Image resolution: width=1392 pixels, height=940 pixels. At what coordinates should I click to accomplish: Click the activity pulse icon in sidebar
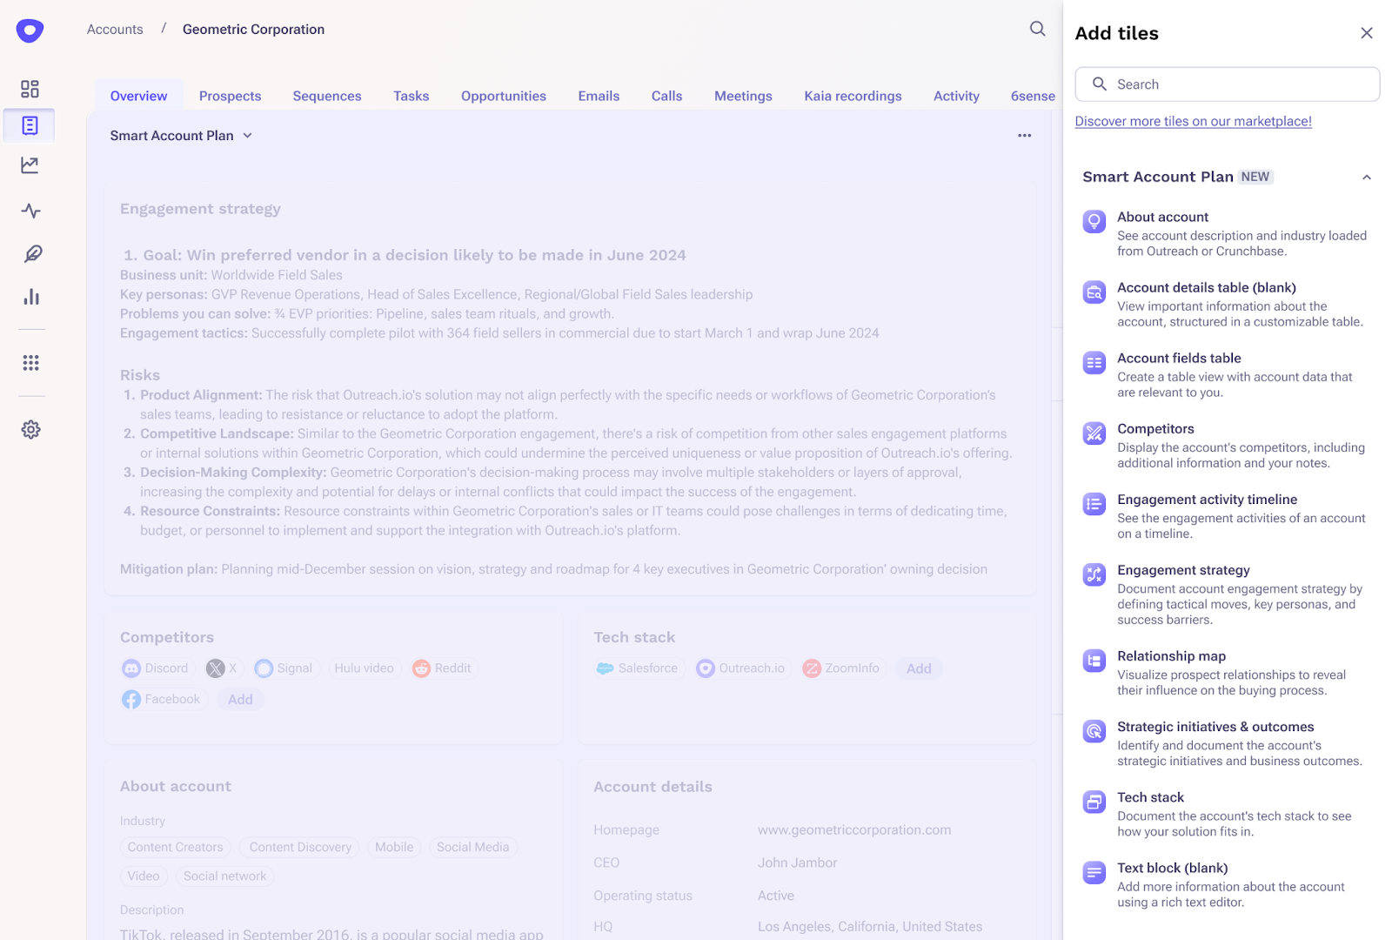(x=30, y=211)
